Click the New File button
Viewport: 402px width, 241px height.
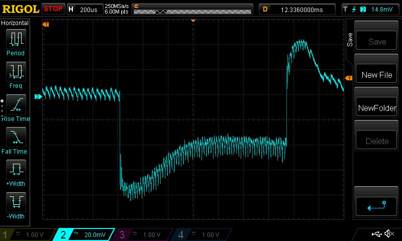376,74
